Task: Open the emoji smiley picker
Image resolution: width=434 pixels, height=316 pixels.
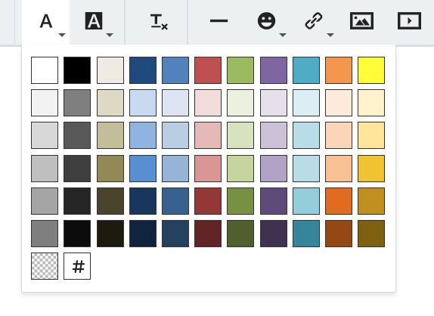Action: point(267,20)
